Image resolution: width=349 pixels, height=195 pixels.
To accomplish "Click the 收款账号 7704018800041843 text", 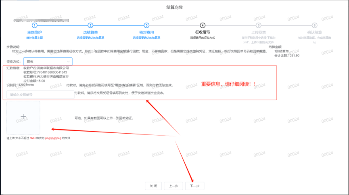I will click(x=45, y=72).
